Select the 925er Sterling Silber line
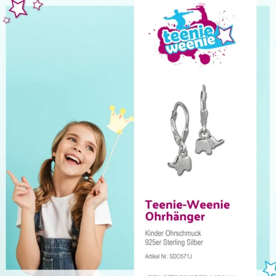The image size is (276, 276). [x=174, y=242]
